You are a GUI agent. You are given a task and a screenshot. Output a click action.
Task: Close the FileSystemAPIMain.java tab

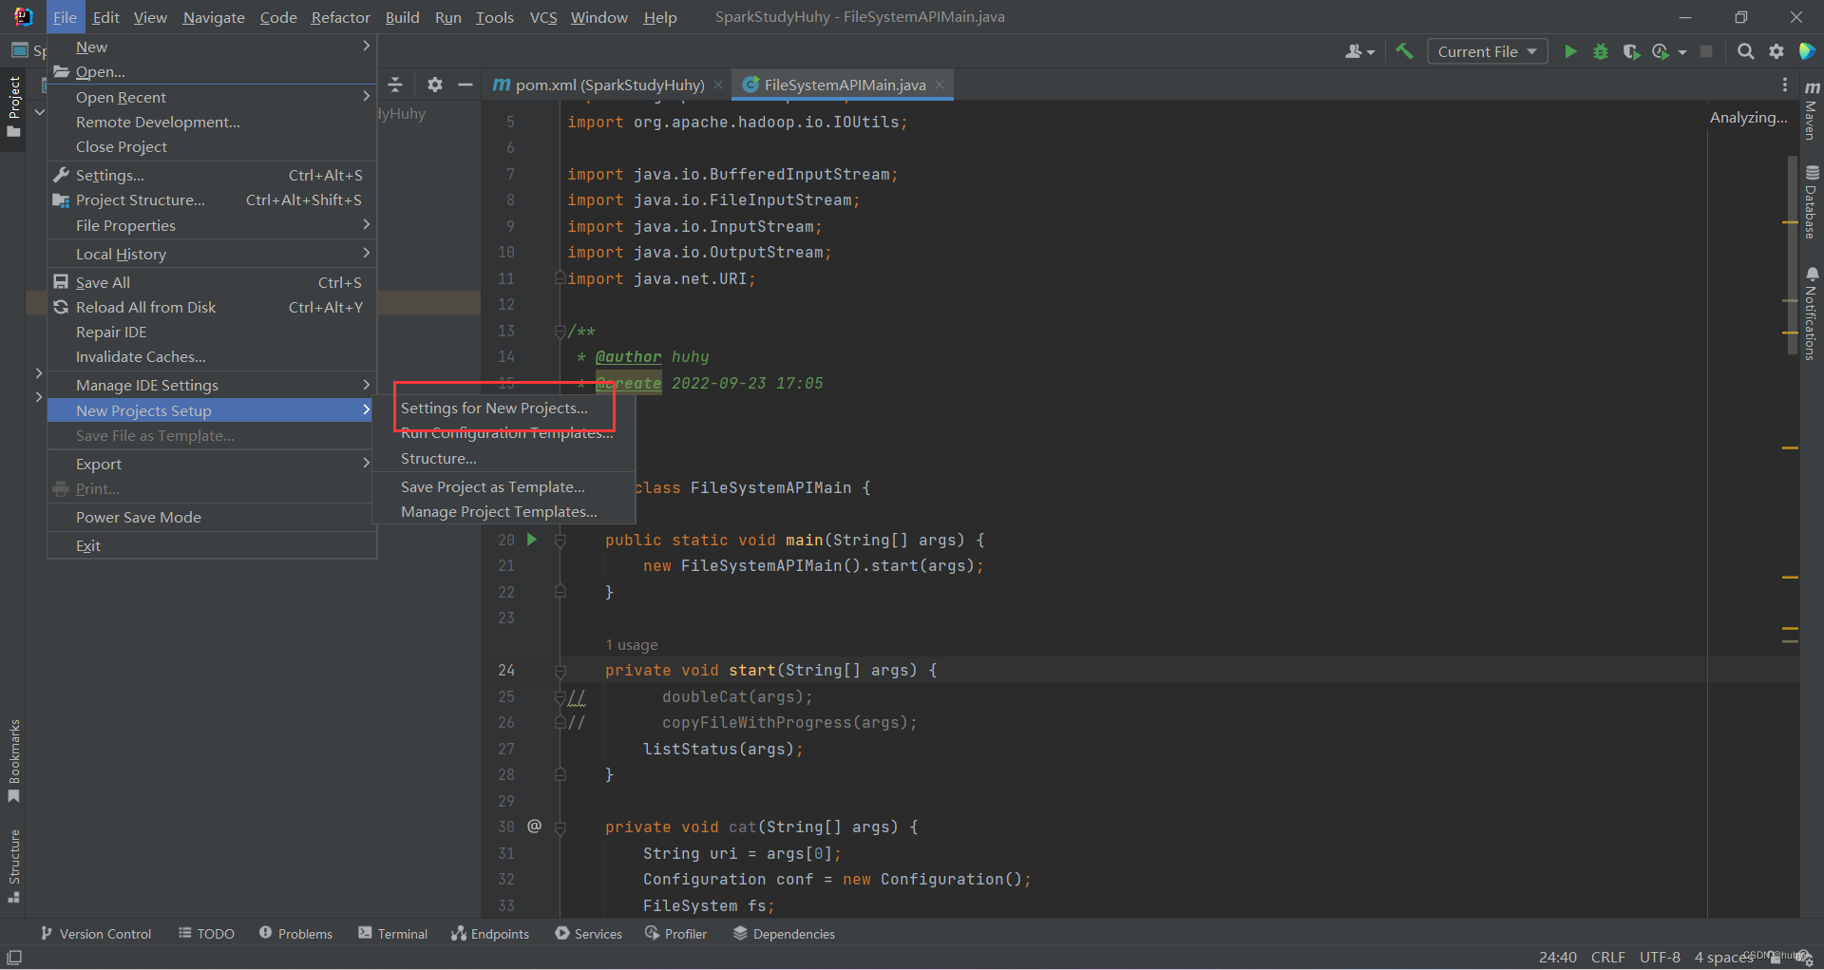940,85
